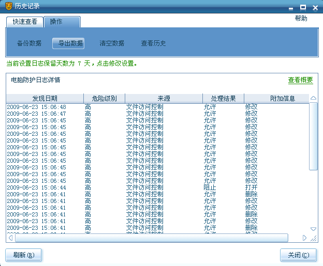The width and height of the screenshot is (323, 266).
Task: Choose 备份数据 to back up data
Action: [x=30, y=43]
